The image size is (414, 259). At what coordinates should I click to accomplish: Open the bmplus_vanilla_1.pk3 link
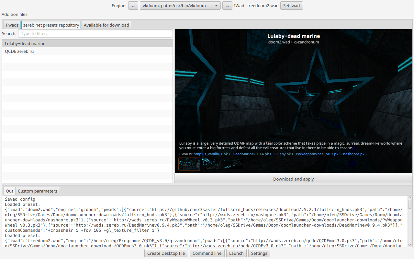click(x=212, y=154)
